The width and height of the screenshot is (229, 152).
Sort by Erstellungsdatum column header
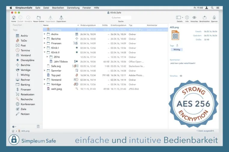pos(118,25)
